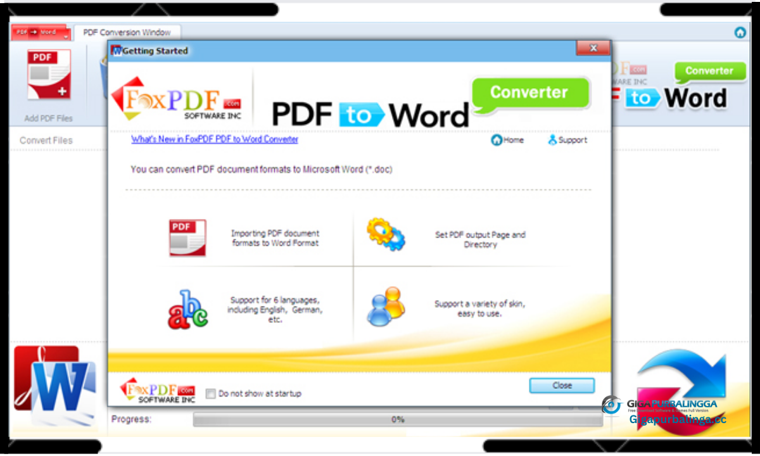
Task: Click FoxPDF logo at dialog footer
Action: tap(158, 391)
